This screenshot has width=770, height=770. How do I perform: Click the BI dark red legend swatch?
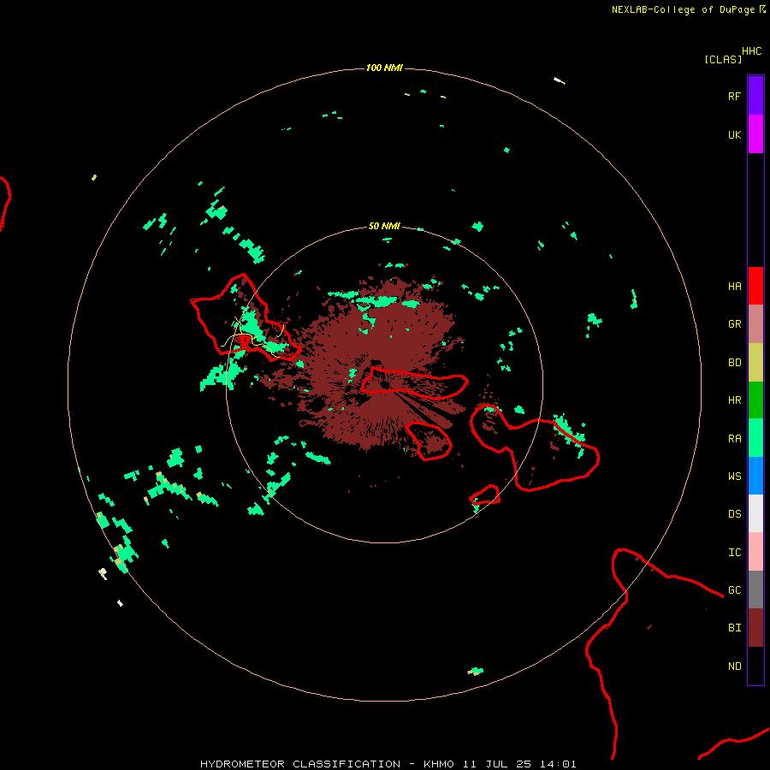755,628
